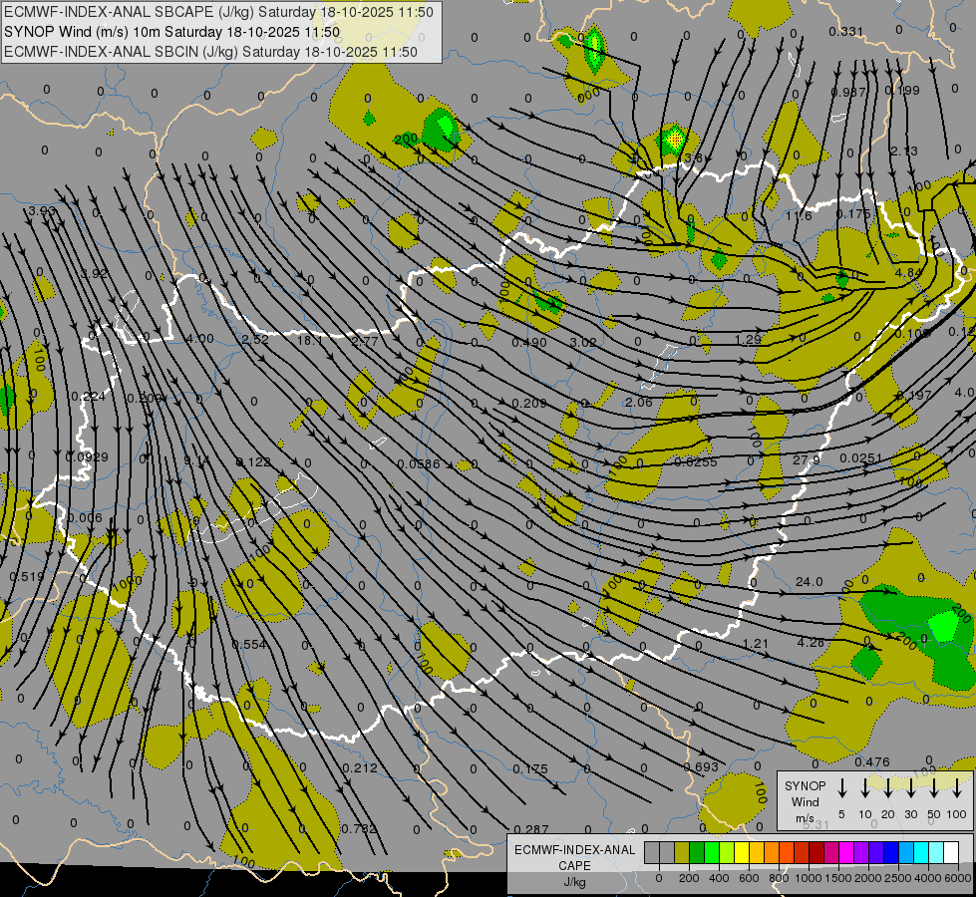The width and height of the screenshot is (976, 897).
Task: Click the 'SYNOP Wind m/s' legend label
Action: click(x=805, y=801)
